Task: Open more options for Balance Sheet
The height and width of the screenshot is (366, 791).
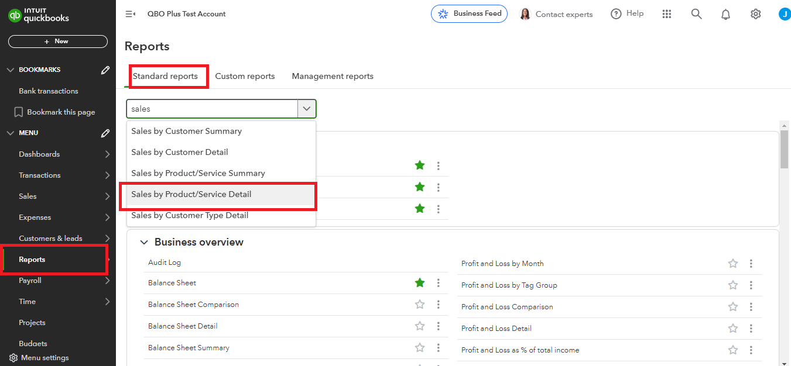Action: pos(438,283)
